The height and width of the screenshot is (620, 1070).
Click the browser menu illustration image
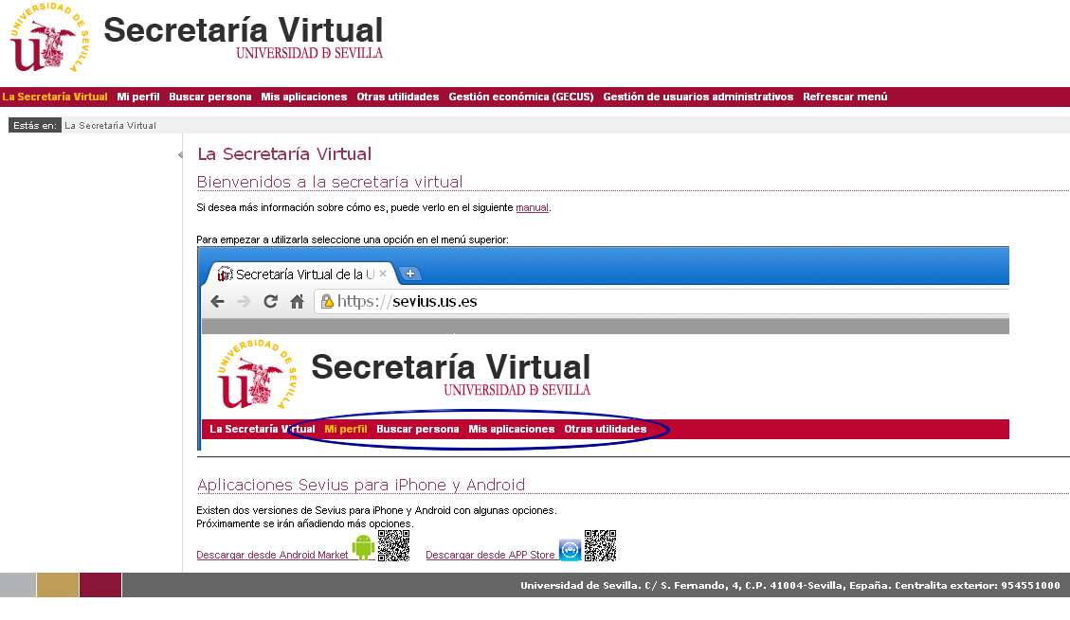click(x=604, y=349)
